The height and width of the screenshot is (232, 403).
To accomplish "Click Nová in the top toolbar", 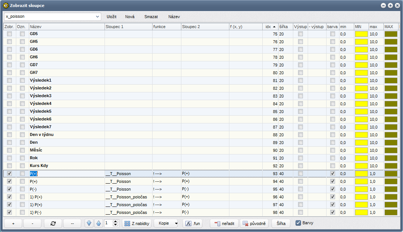I will (130, 17).
